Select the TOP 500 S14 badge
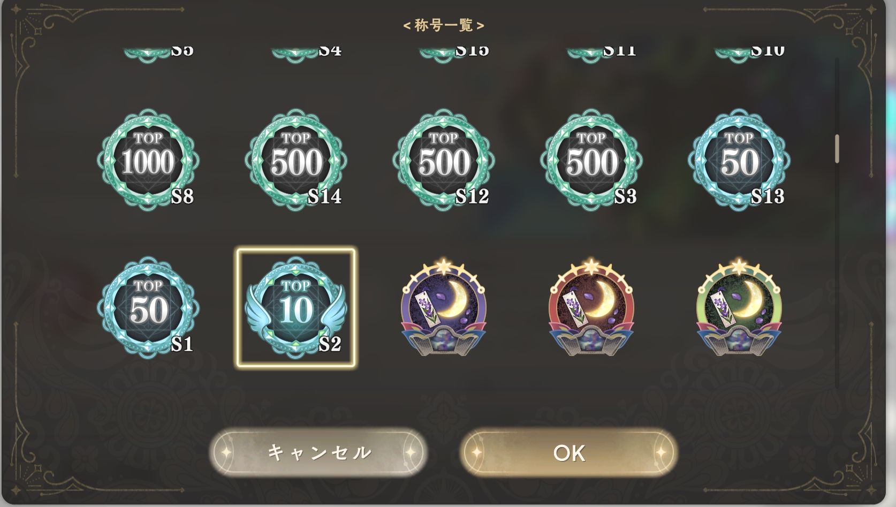This screenshot has width=896, height=507. tap(296, 160)
